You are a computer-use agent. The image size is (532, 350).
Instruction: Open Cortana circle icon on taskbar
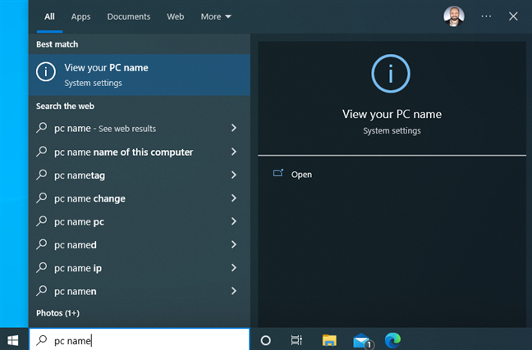click(x=265, y=339)
